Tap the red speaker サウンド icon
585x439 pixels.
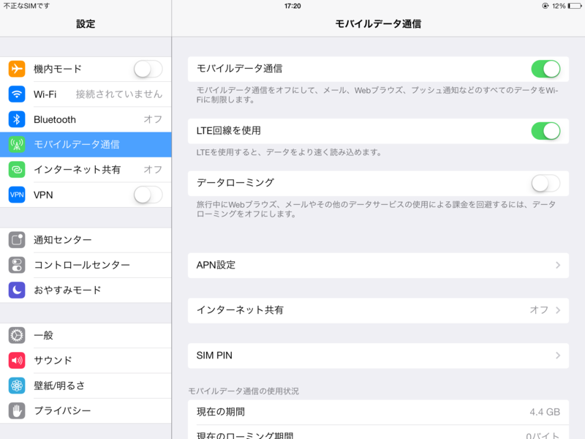tap(17, 360)
